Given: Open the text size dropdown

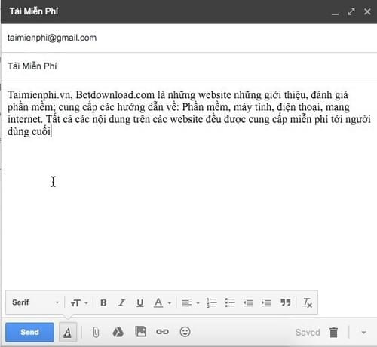Looking at the screenshot, I should pos(79,302).
